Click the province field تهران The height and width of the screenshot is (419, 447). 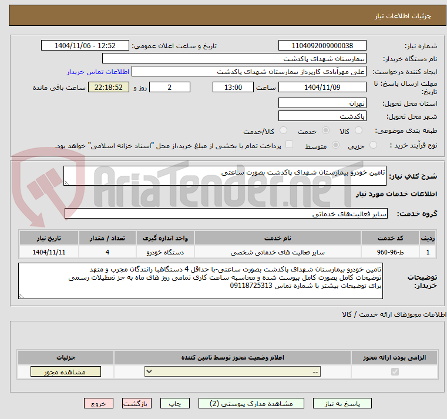coord(322,103)
